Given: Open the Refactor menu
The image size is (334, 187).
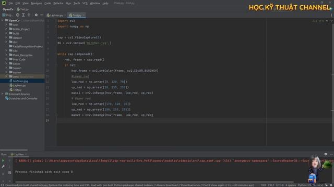Looking at the screenshot, I should (58, 3).
